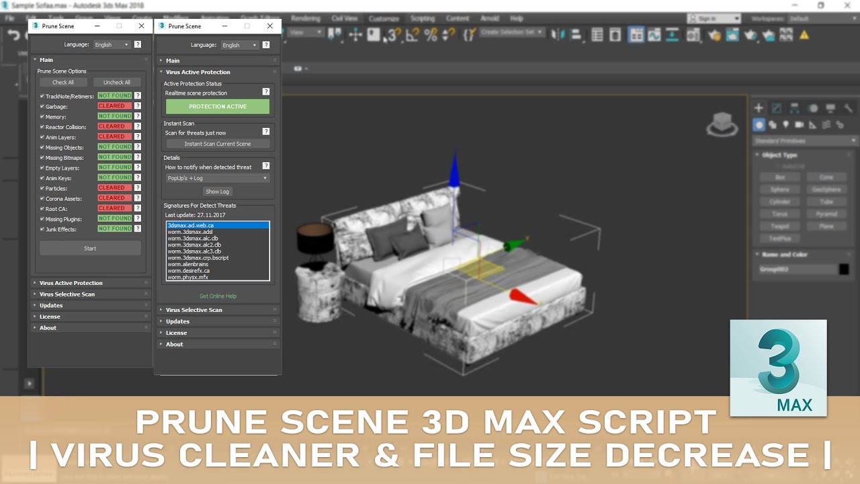The image size is (860, 484).
Task: Uncheck the Garbage option
Action: point(42,106)
